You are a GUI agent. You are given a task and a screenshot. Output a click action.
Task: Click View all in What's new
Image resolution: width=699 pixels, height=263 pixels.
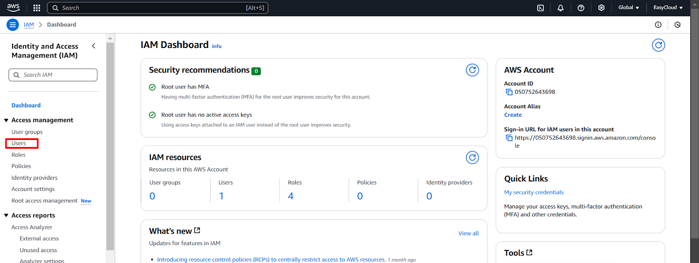pos(468,234)
